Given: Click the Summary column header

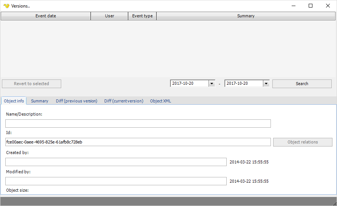Looking at the screenshot, I should pyautogui.click(x=246, y=16).
